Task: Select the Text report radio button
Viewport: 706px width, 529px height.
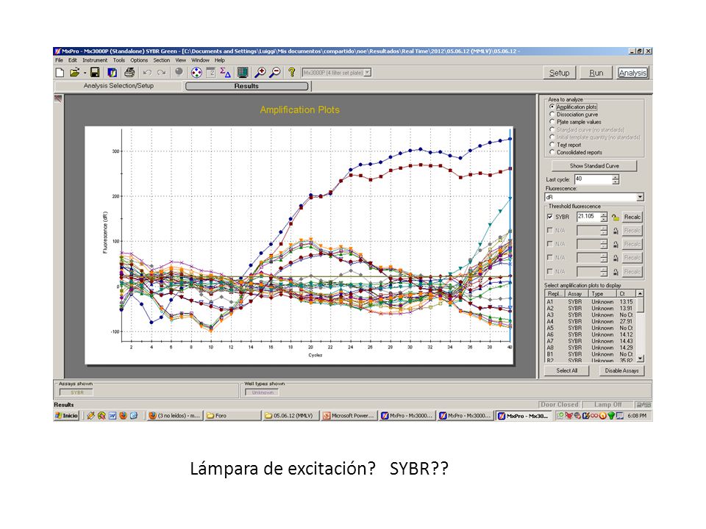Action: [x=552, y=145]
